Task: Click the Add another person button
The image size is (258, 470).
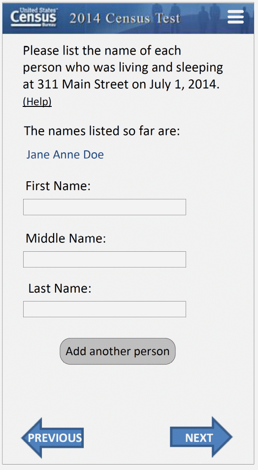Action: (118, 351)
